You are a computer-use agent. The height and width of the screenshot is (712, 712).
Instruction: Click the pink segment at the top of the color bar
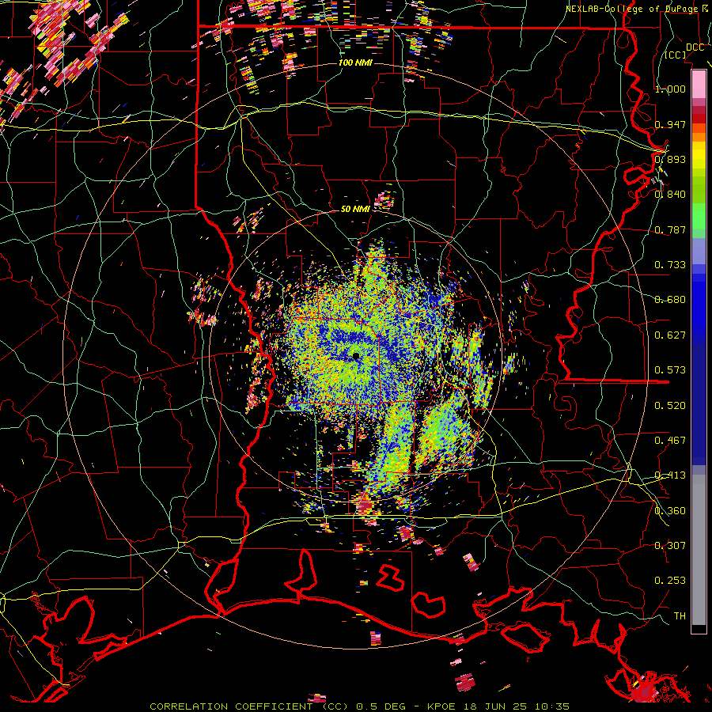pos(699,84)
